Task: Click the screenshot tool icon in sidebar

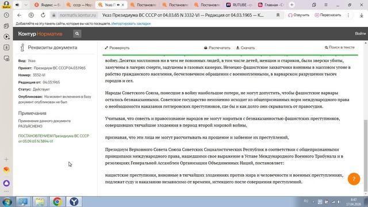Action: pos(6,58)
